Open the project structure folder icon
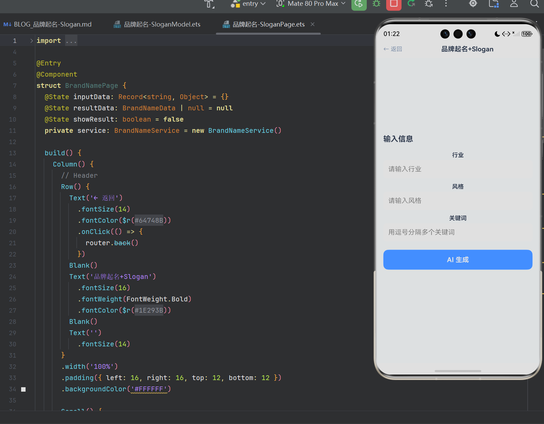Screen dimensions: 544x424 [494, 4]
